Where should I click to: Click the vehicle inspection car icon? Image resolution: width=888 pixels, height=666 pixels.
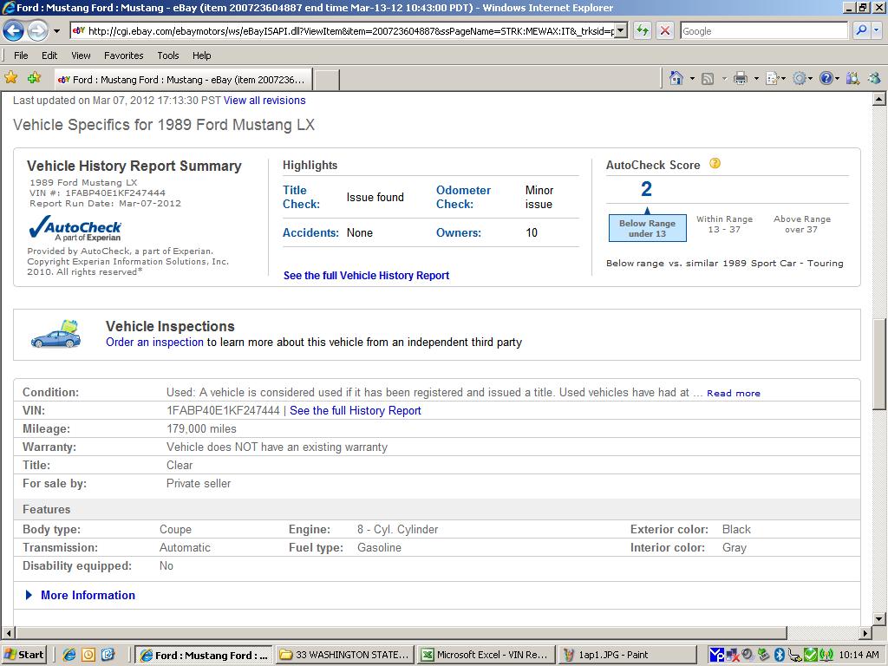(x=56, y=334)
